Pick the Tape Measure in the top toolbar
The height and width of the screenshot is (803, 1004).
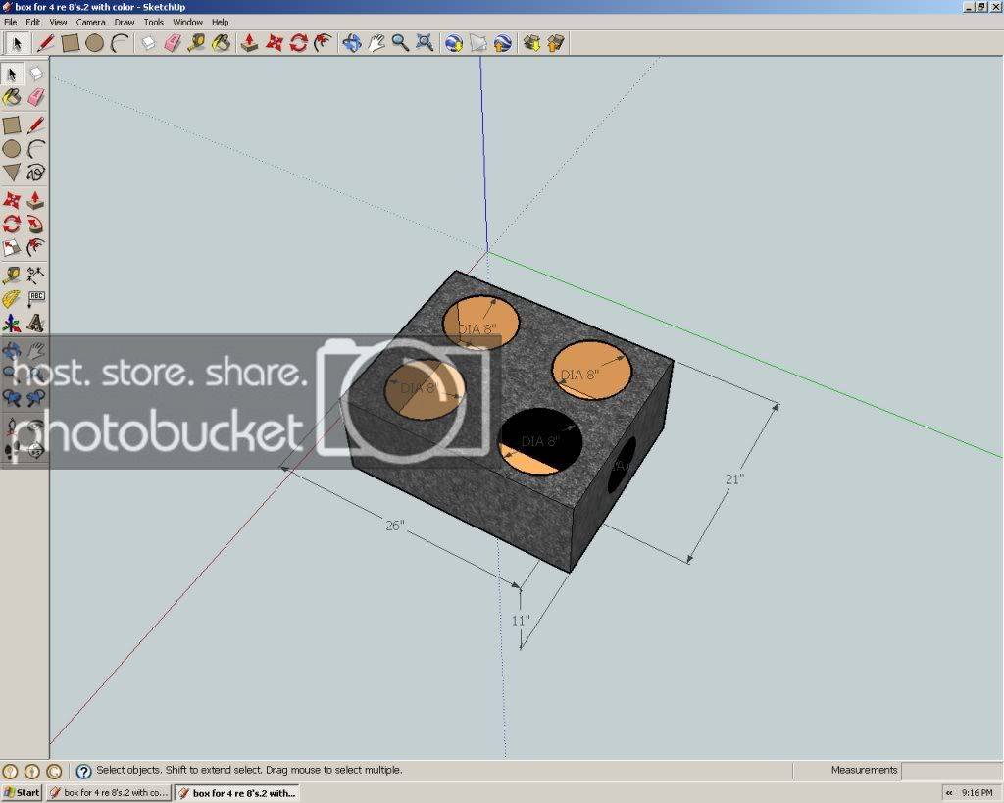point(196,43)
